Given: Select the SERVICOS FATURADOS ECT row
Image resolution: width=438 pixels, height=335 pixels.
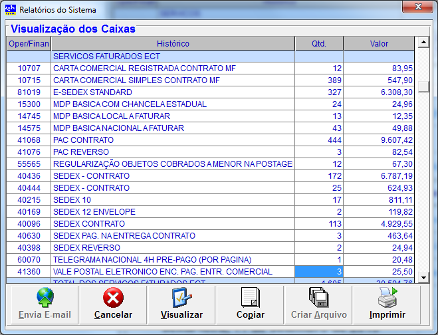Looking at the screenshot, I should point(210,56).
